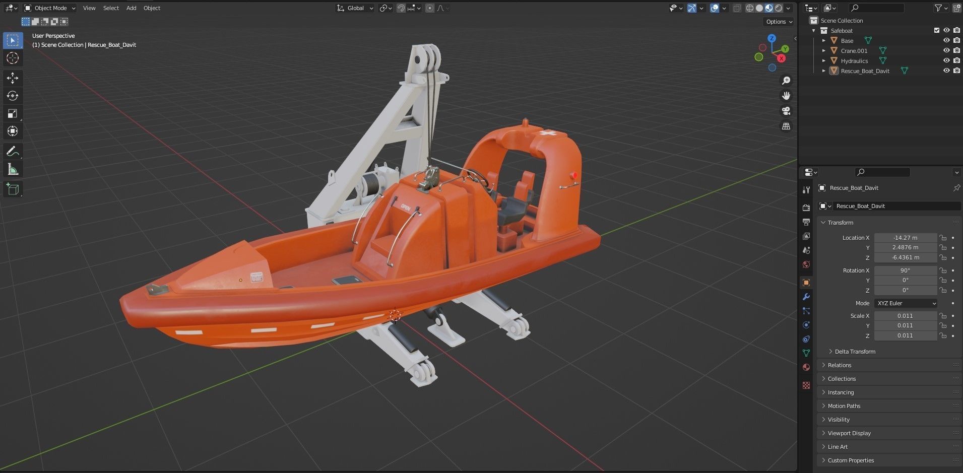Toggle camera view icon
The height and width of the screenshot is (473, 963).
click(x=786, y=111)
